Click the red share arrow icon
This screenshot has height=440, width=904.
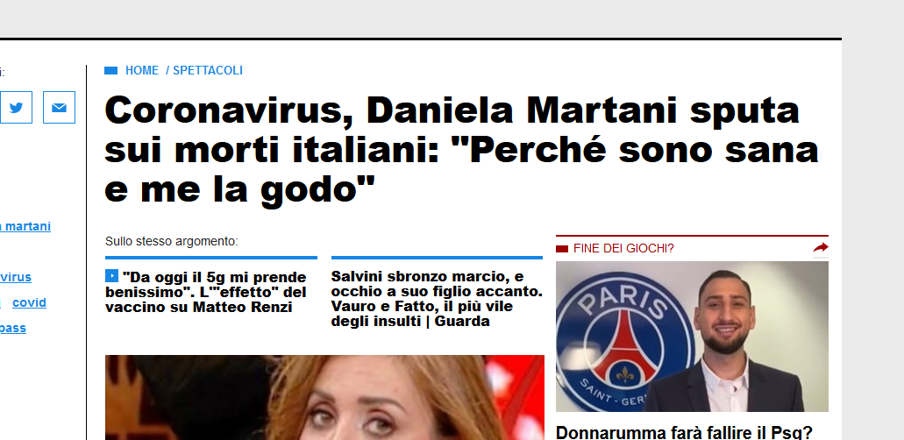[821, 248]
